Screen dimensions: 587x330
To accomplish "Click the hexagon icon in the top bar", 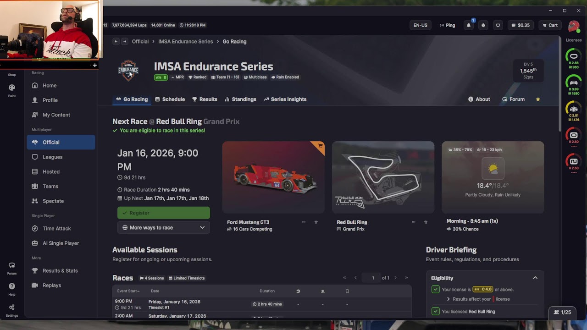I will (483, 25).
